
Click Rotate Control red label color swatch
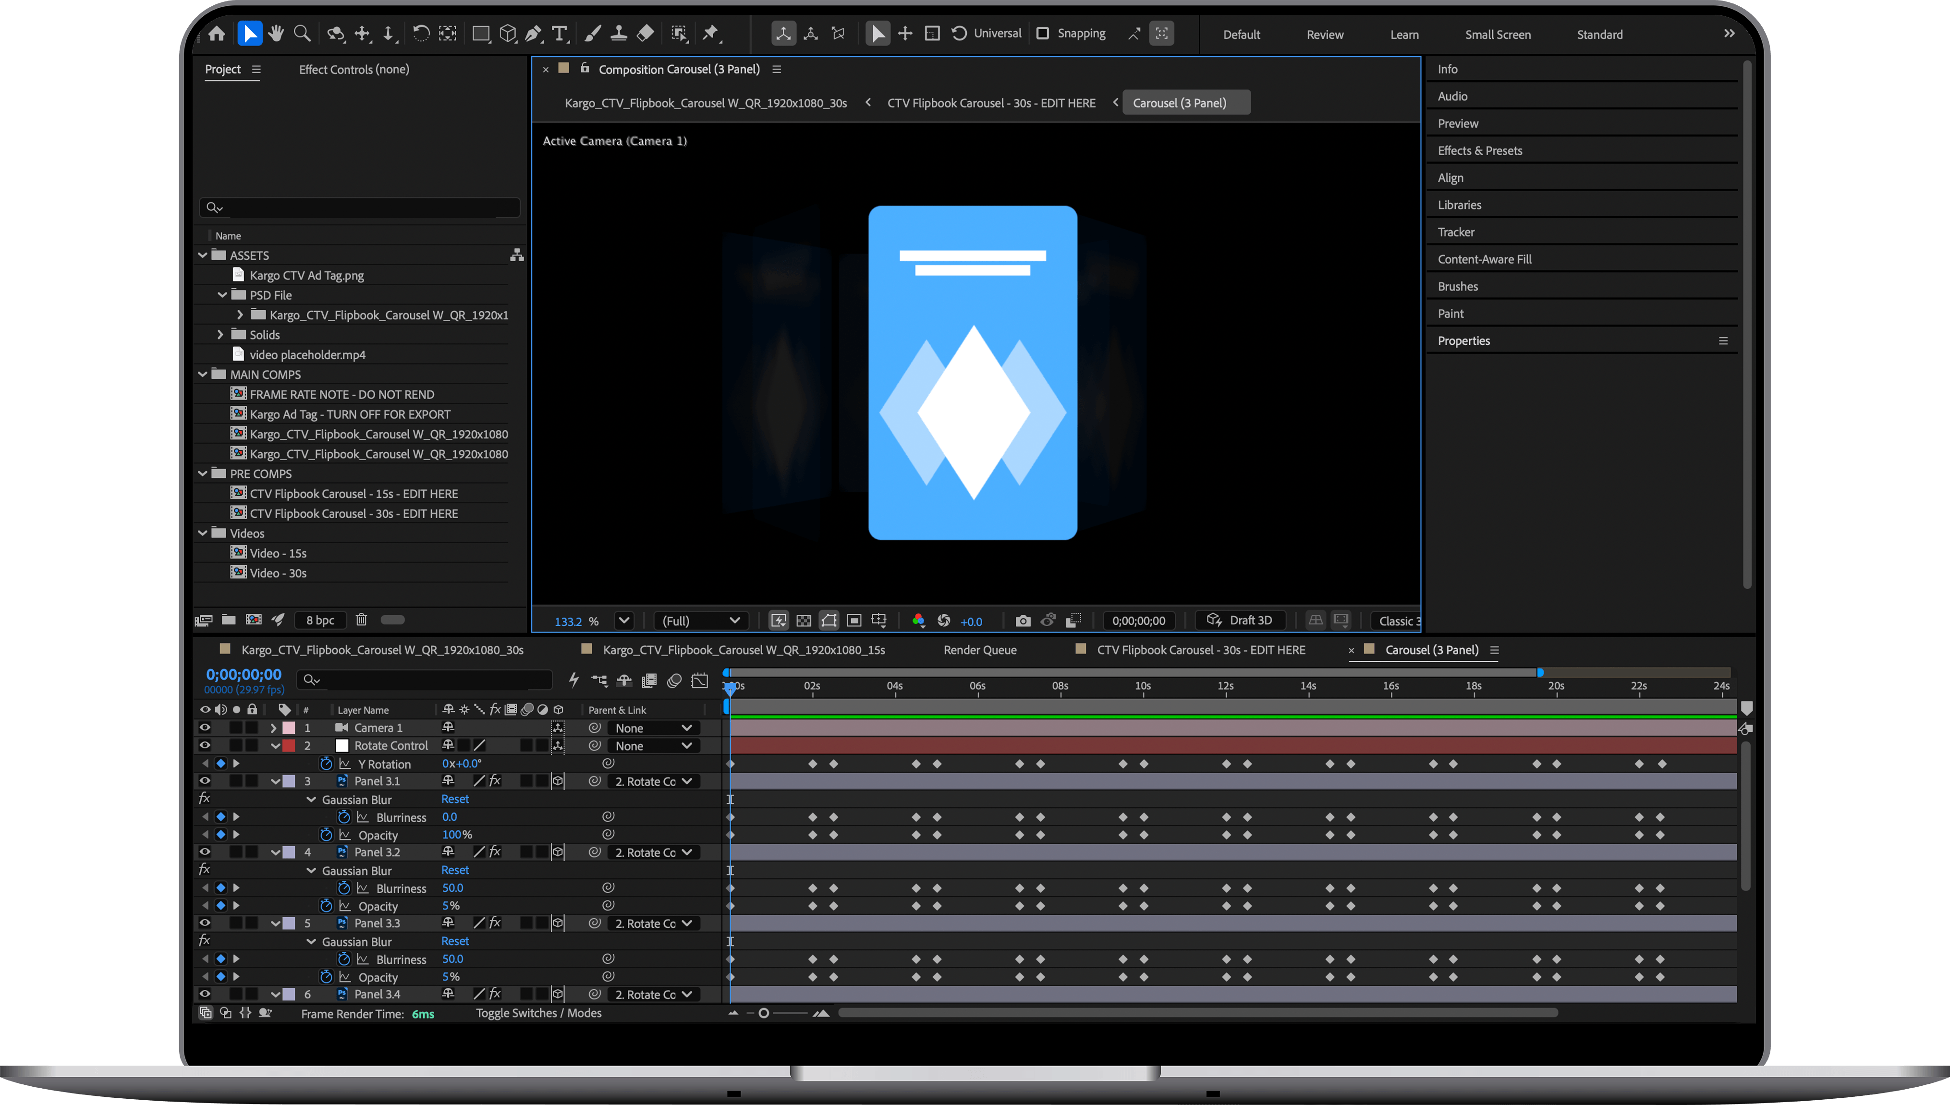[x=289, y=745]
